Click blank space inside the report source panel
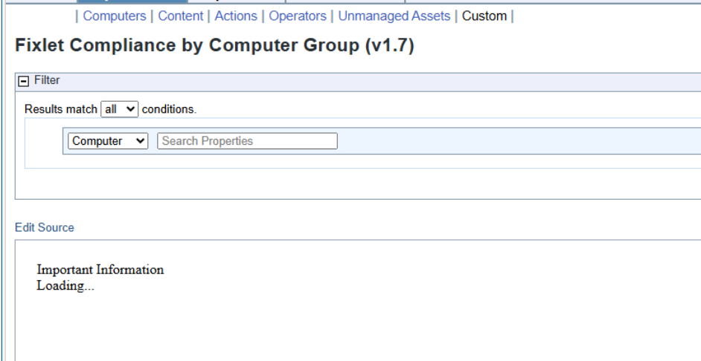Screen dimensions: 701x361 click(x=372, y=319)
